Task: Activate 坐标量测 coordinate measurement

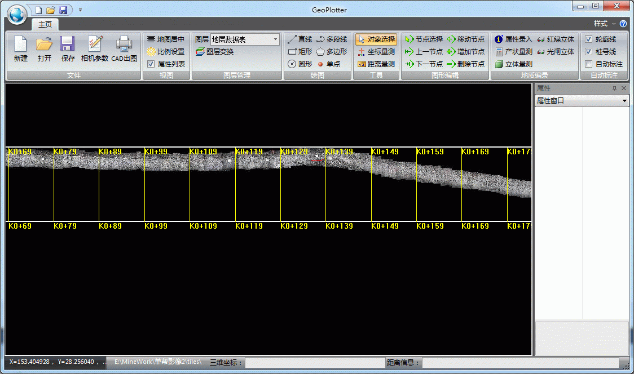Action: click(x=376, y=52)
